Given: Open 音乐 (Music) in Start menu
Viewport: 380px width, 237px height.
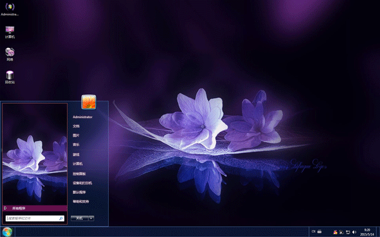Looking at the screenshot, I should [76, 145].
